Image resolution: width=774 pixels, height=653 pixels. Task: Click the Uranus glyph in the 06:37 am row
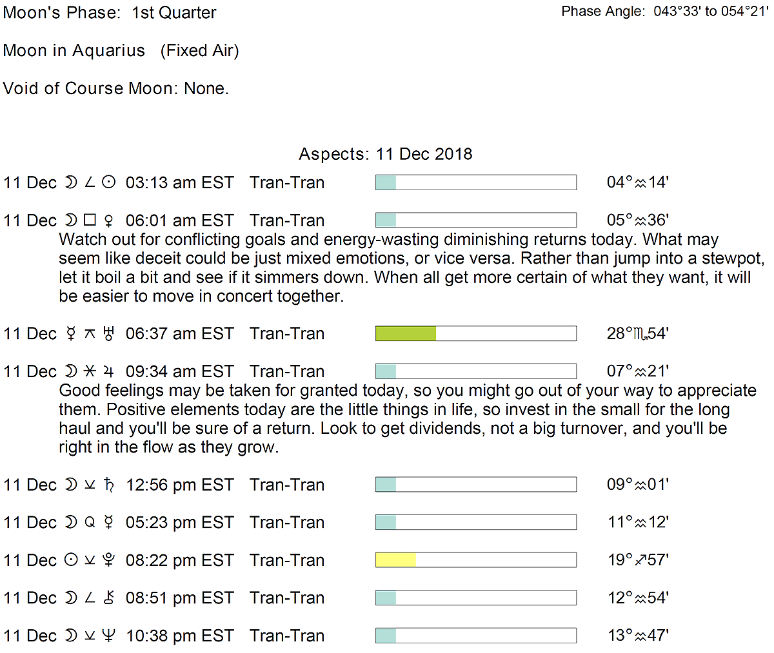(x=109, y=334)
